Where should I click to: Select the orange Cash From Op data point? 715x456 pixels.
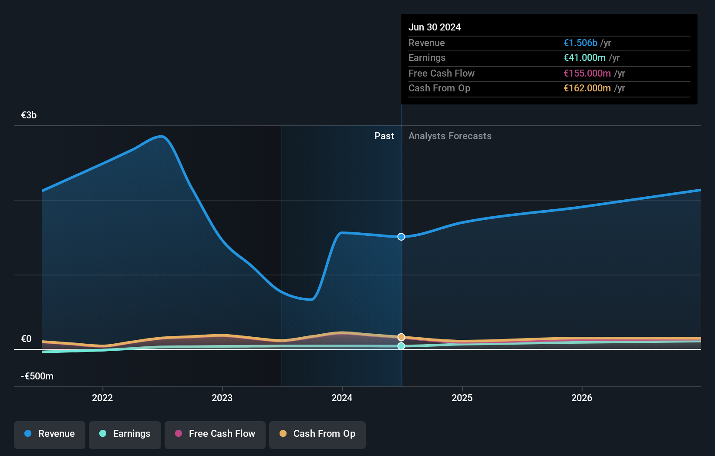pos(401,337)
